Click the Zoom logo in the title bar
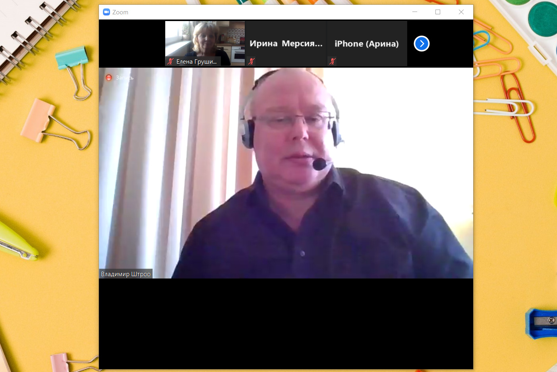This screenshot has width=557, height=372. click(x=106, y=12)
